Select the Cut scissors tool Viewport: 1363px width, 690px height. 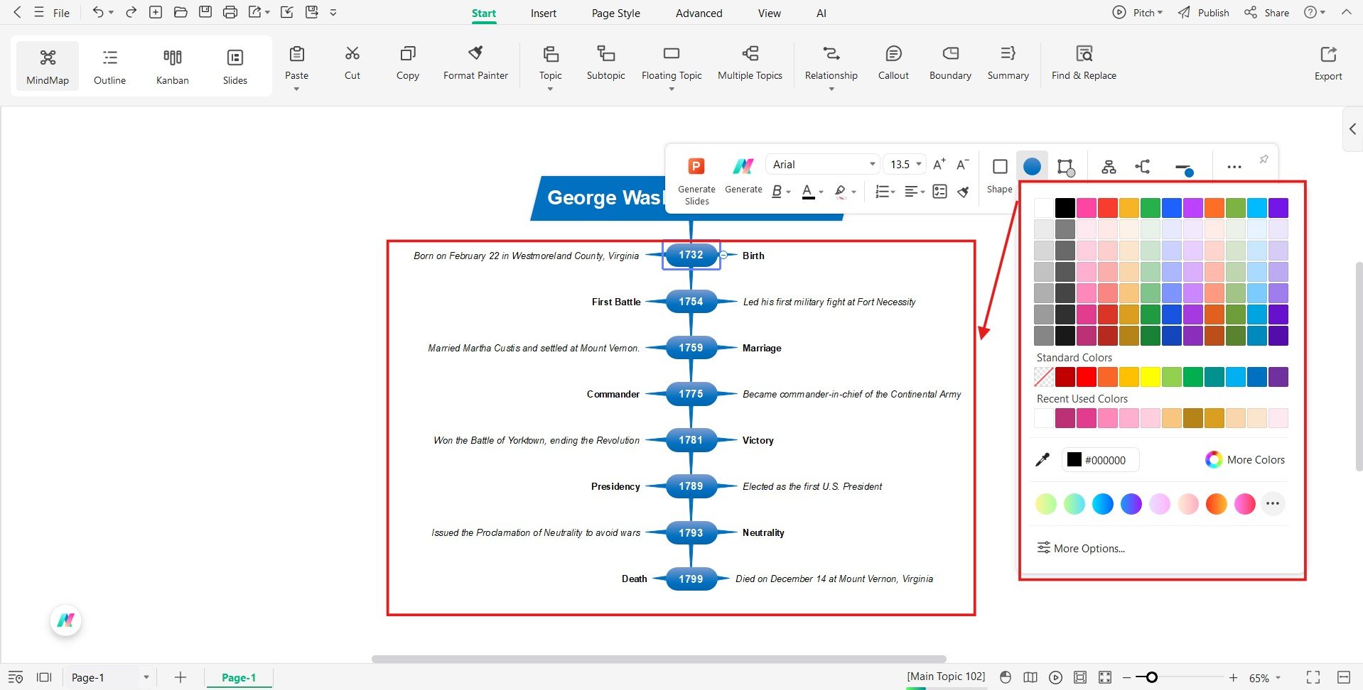point(352,64)
